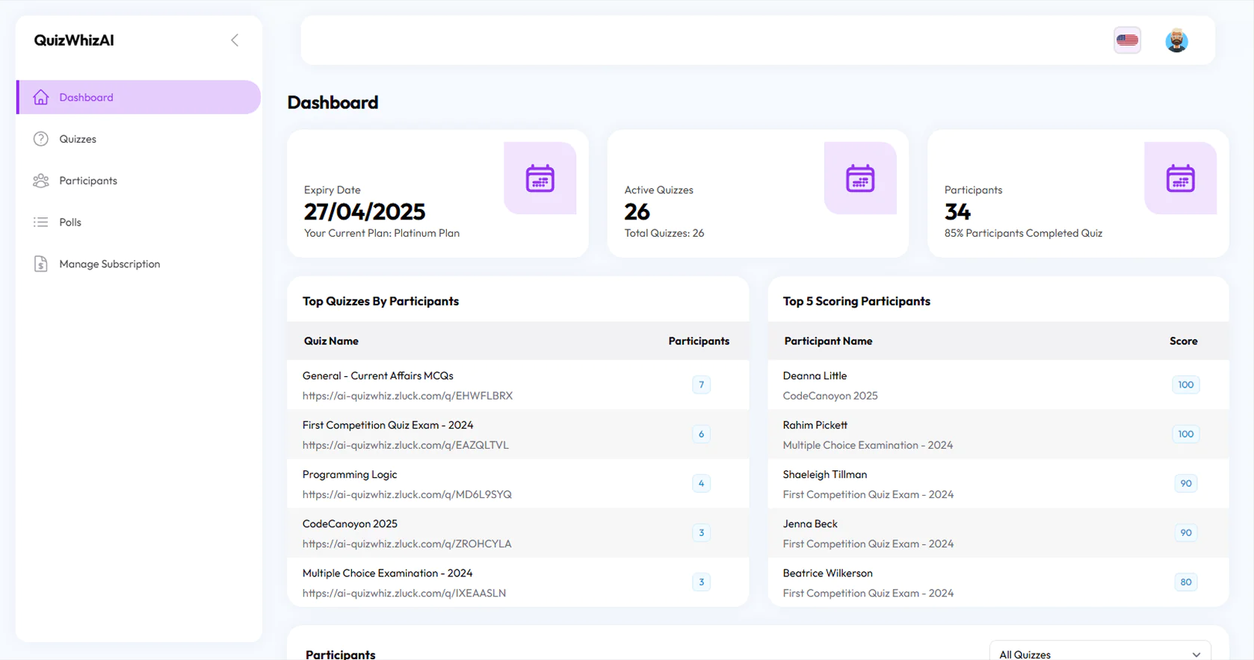Click the calendar icon on Participants card

click(1180, 178)
